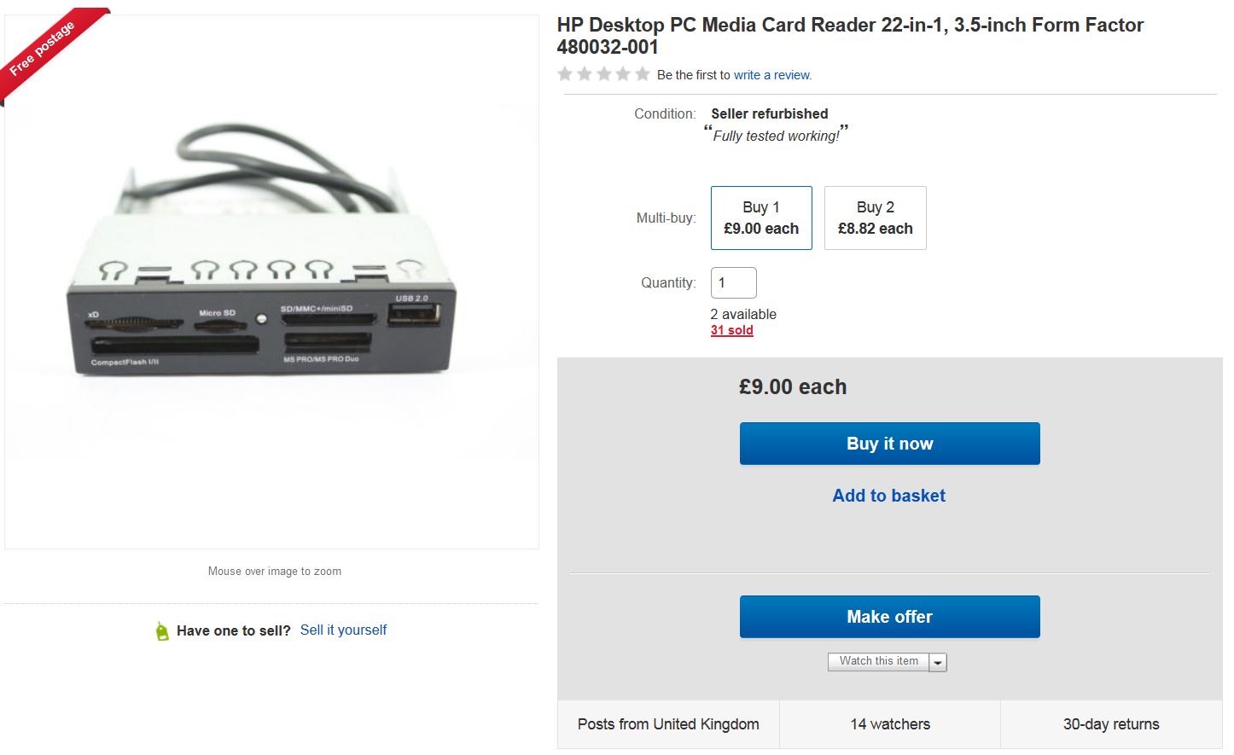Click the 31 sold link
This screenshot has height=755, width=1234.
click(731, 330)
